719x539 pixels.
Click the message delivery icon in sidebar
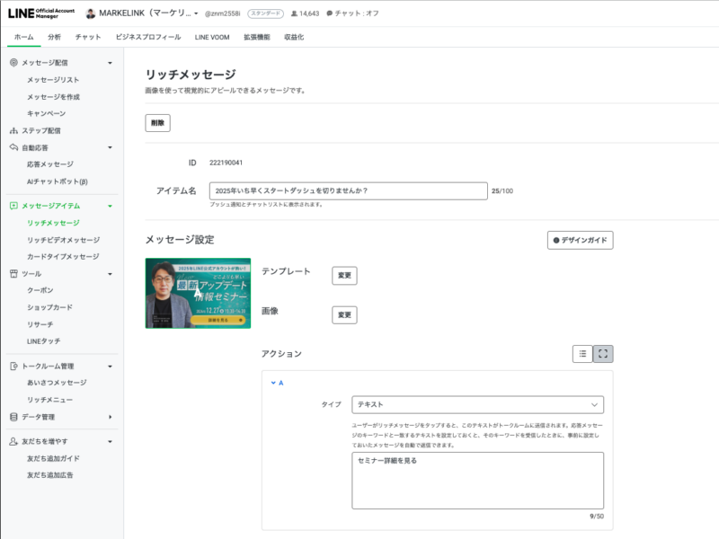(13, 63)
